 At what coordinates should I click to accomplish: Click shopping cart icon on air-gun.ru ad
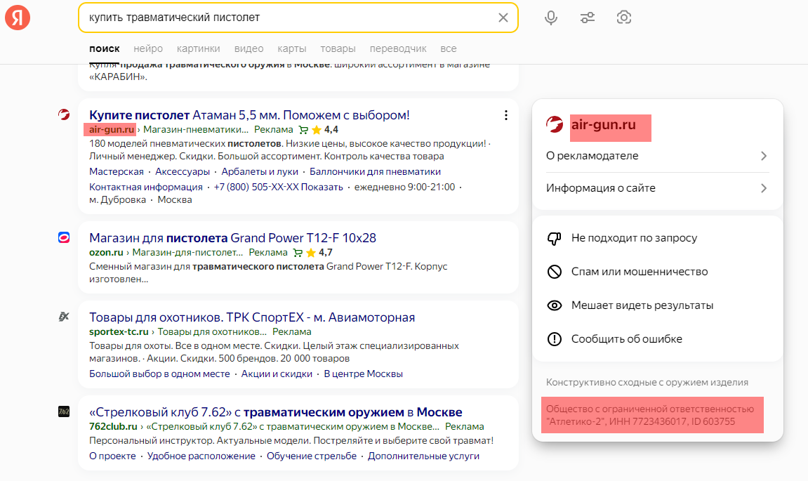(x=303, y=130)
